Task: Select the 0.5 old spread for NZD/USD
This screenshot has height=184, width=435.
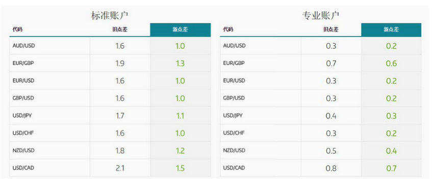Action: point(331,150)
